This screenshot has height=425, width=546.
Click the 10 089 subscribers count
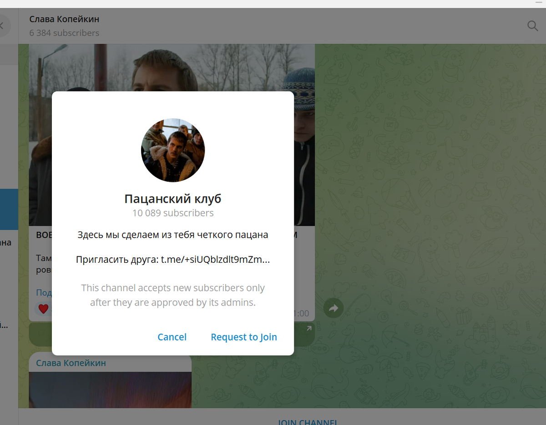point(173,213)
